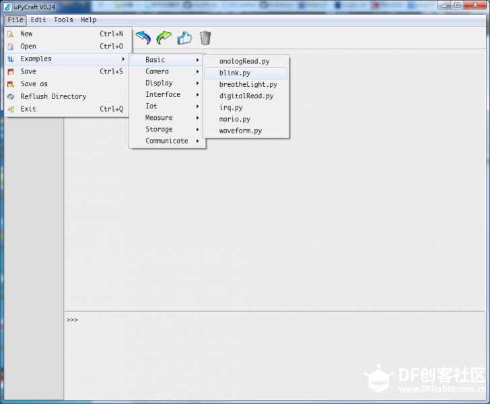Click the undo arrow toolbar icon

143,38
